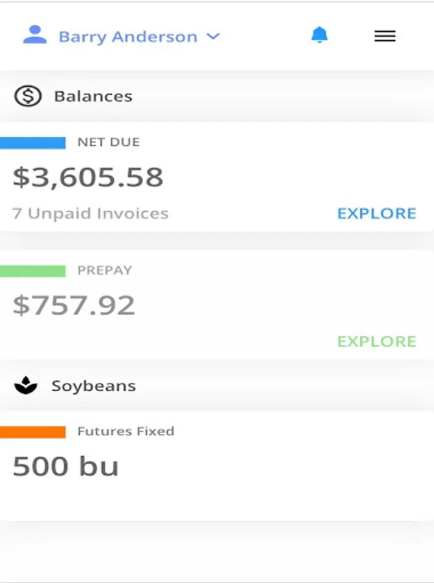This screenshot has height=583, width=434.
Task: Select the $757.92 prepay amount
Action: tap(74, 305)
